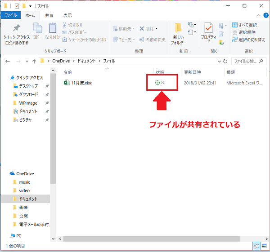Open 画像 folder under OneDrive
This screenshot has height=252, width=270.
pos(21,208)
